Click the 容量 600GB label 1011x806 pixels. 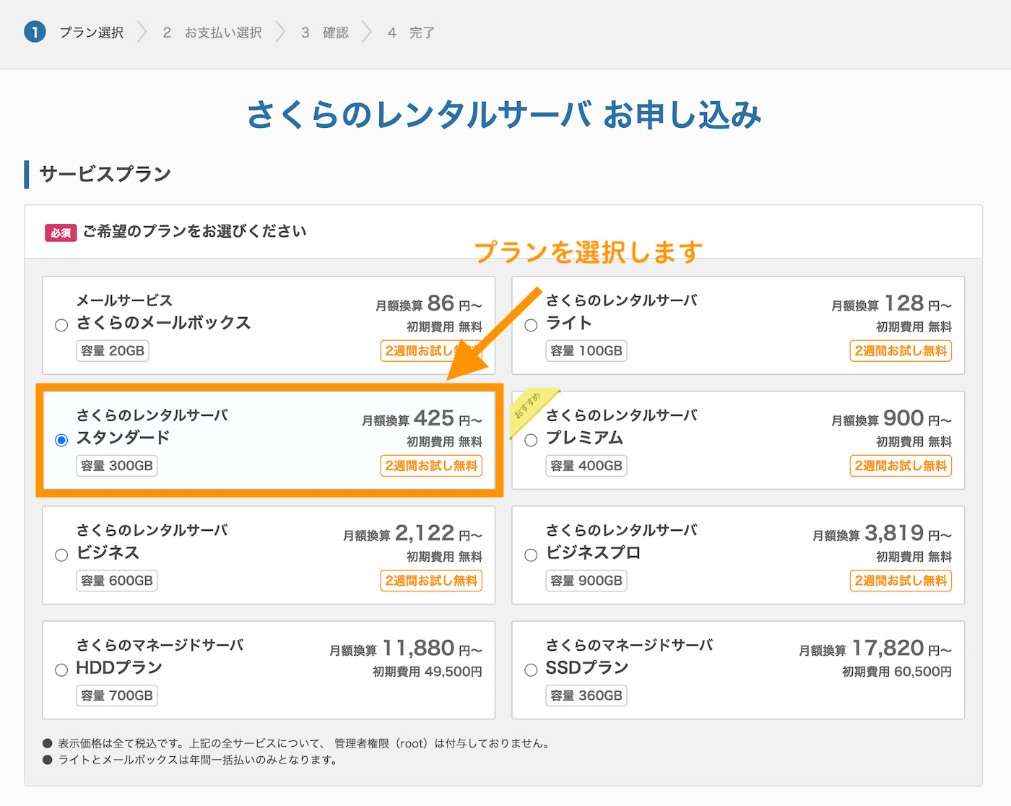117,581
